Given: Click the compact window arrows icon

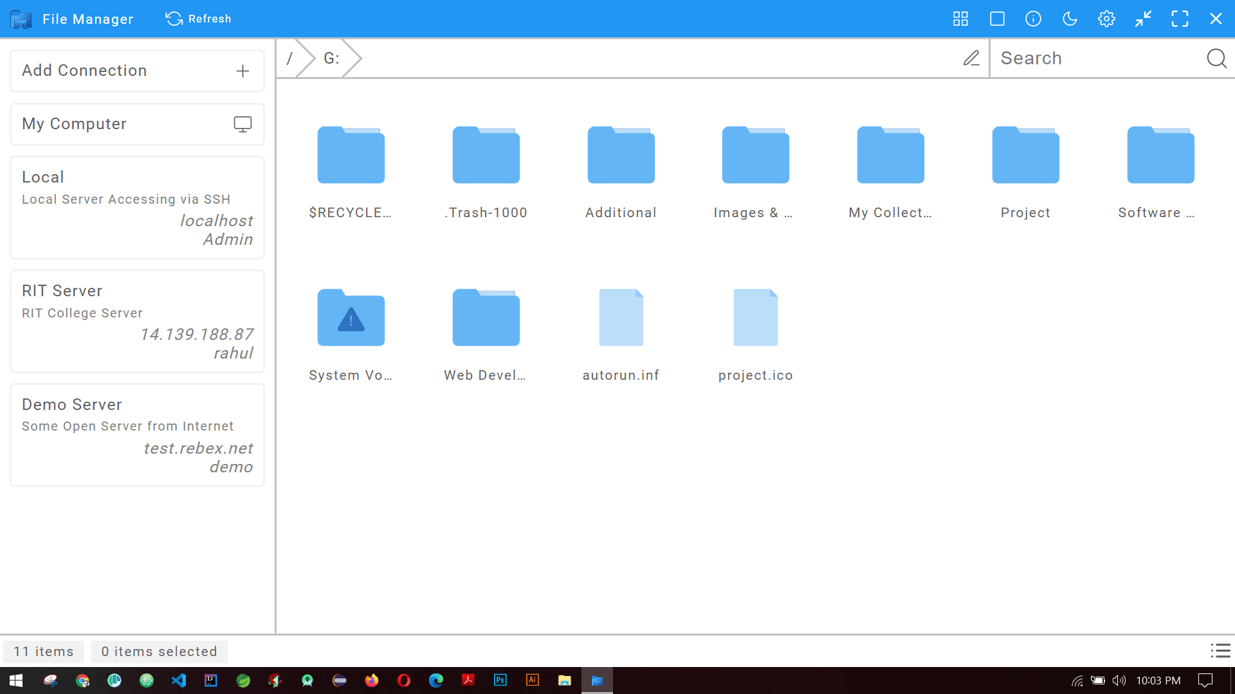Looking at the screenshot, I should pos(1142,19).
